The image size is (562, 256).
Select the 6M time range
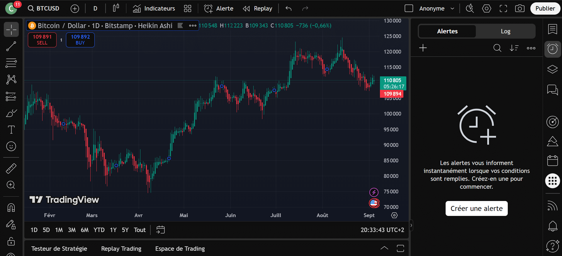84,230
